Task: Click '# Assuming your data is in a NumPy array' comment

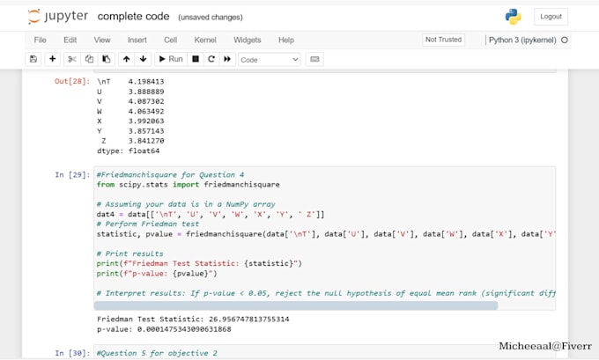Action: click(x=186, y=204)
